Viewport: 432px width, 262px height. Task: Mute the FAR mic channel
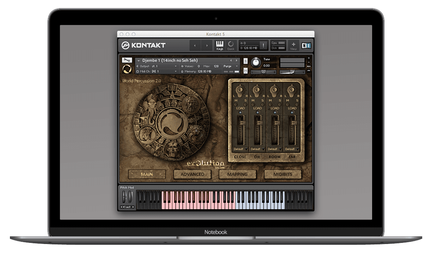pos(288,104)
